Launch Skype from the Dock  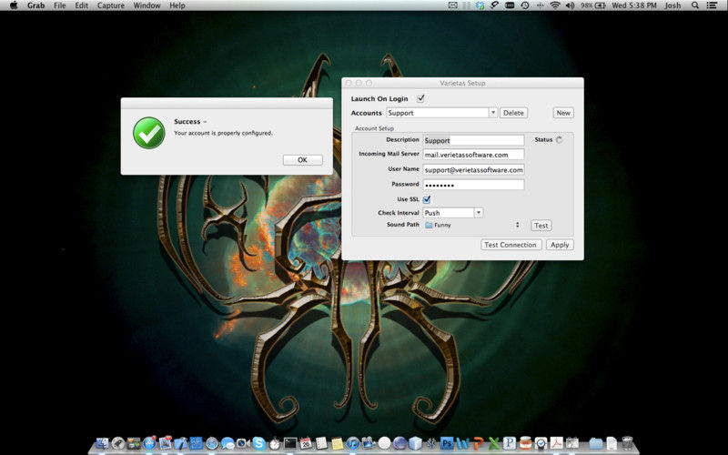[258, 443]
